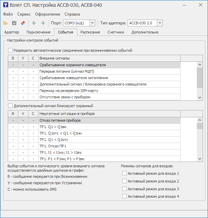Select 'Перерыв питания (сигнал МДП)' row
This screenshot has height=218, width=208.
tap(94, 71)
